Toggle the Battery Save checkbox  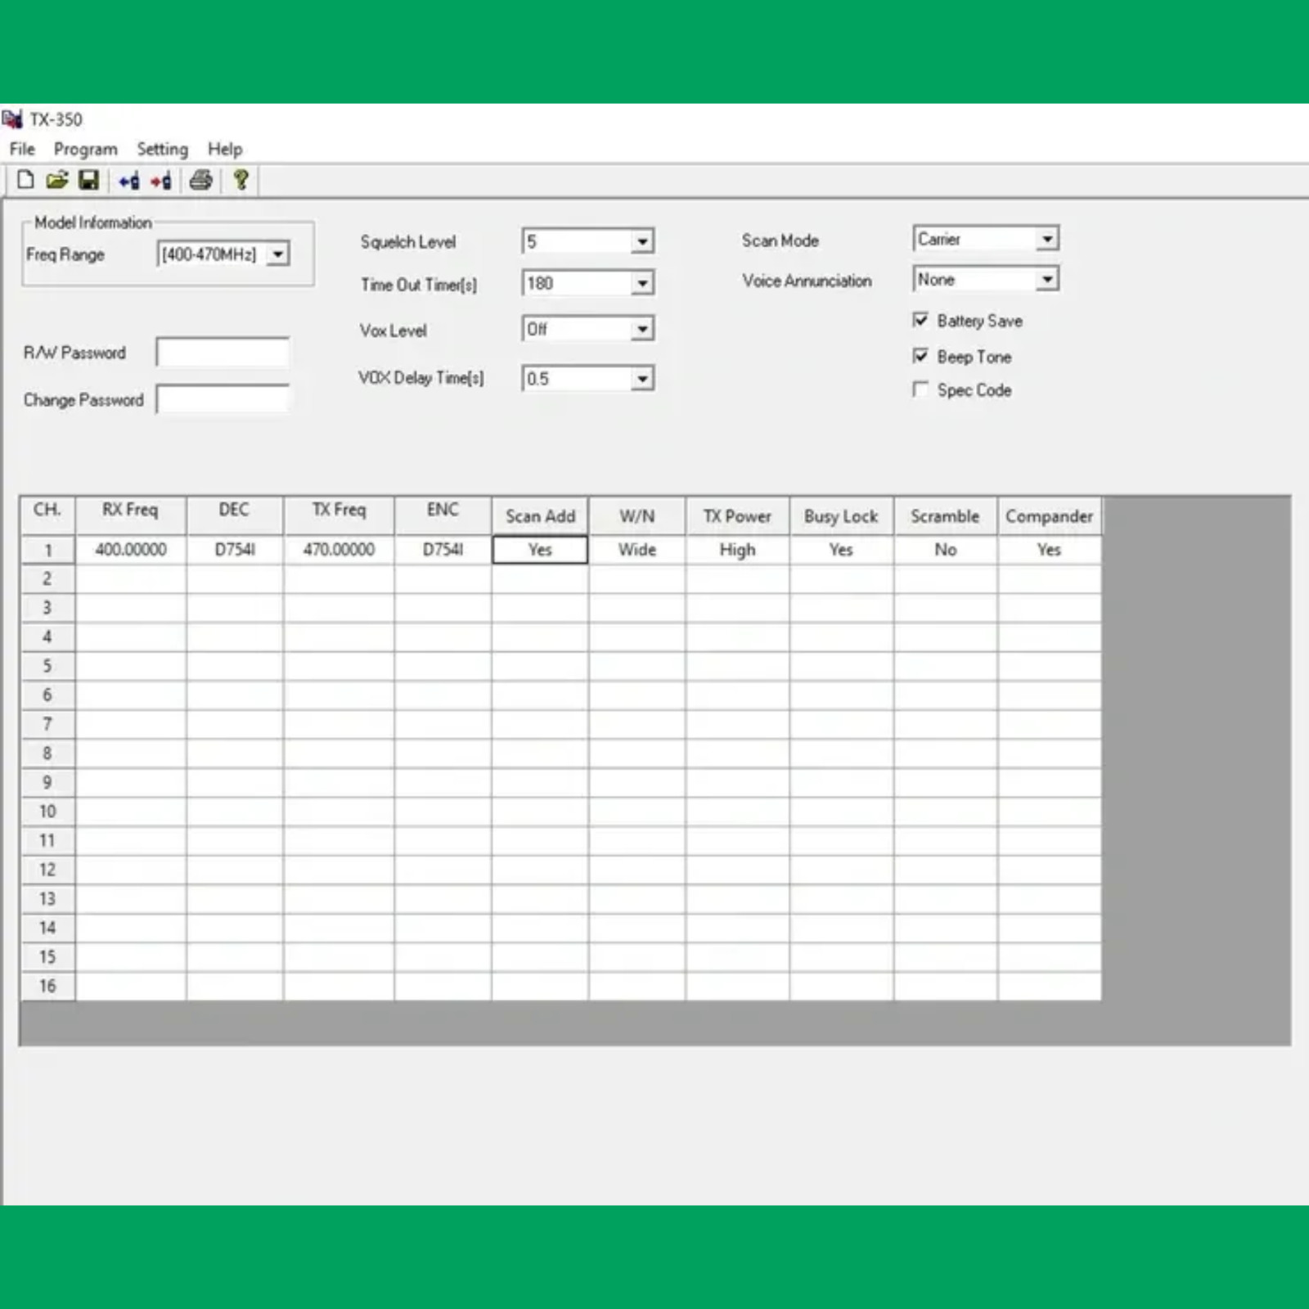[x=921, y=320]
